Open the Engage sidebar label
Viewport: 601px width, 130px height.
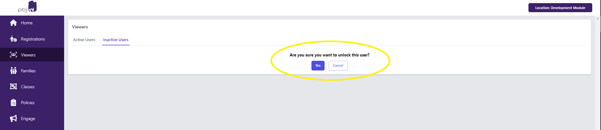pyautogui.click(x=28, y=119)
